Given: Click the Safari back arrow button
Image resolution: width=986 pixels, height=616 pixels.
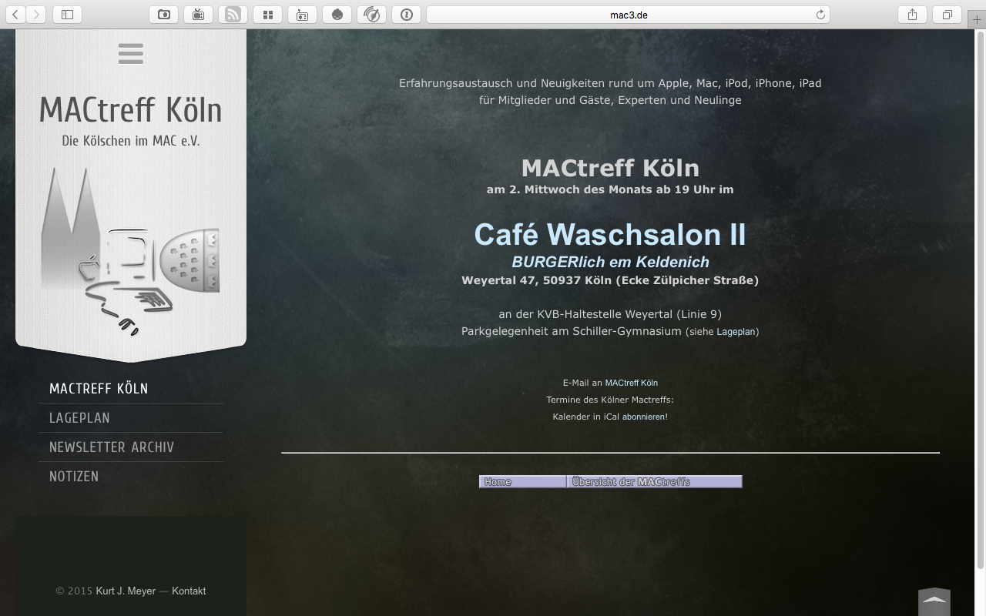Looking at the screenshot, I should (x=15, y=15).
